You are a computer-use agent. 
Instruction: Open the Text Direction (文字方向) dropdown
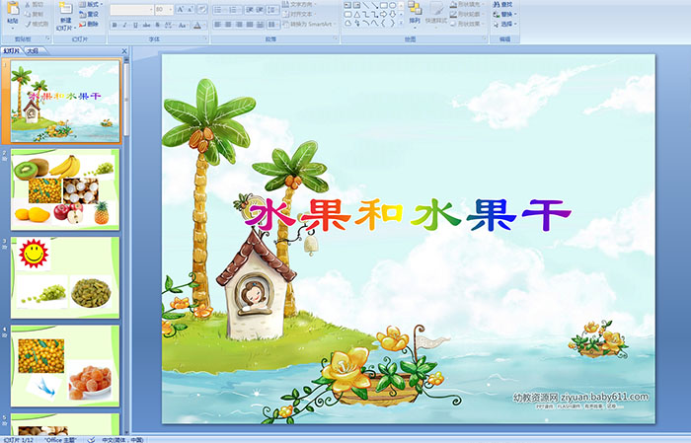pyautogui.click(x=299, y=4)
